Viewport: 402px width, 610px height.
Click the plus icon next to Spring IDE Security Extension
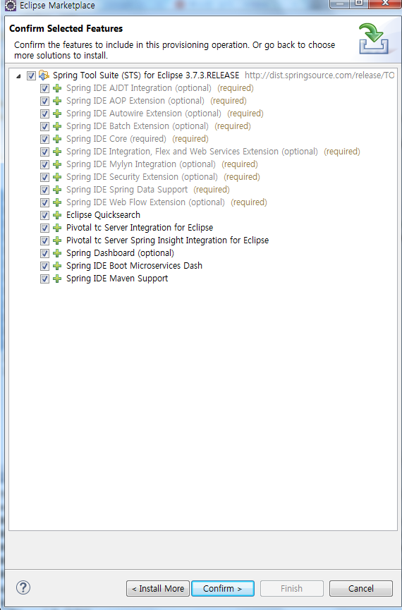pyautogui.click(x=57, y=177)
